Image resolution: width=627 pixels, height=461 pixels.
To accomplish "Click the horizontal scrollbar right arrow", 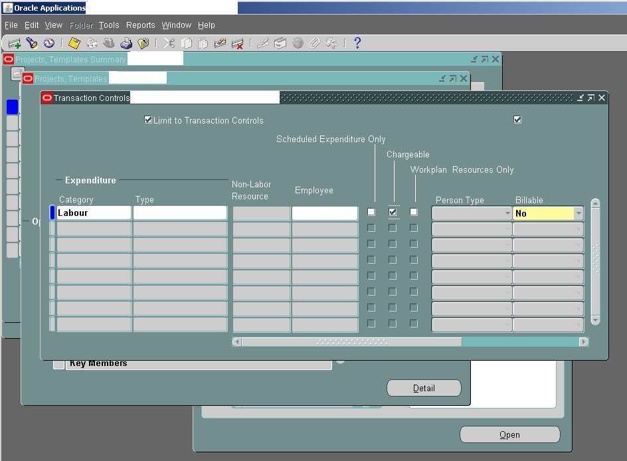I will click(584, 341).
